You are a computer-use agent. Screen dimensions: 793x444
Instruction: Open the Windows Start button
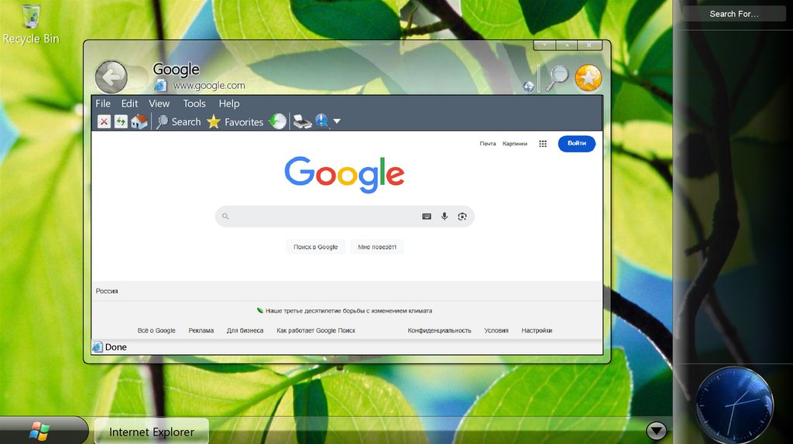pyautogui.click(x=39, y=432)
